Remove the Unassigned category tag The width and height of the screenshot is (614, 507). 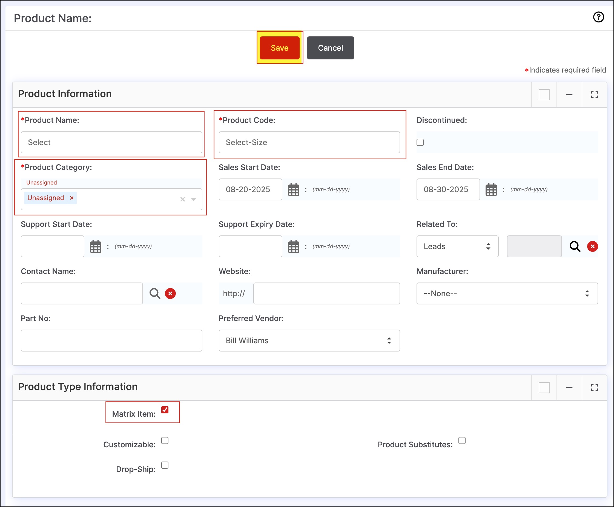pos(71,198)
